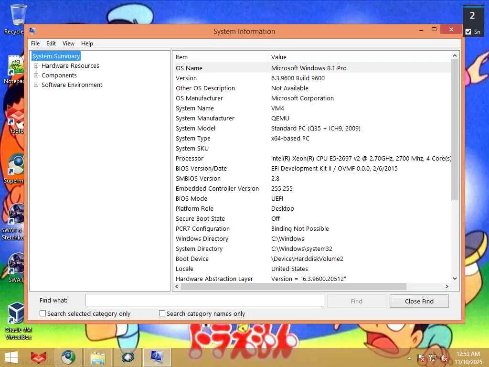The width and height of the screenshot is (489, 367).
Task: Click the horizontal scroll-left arrow
Action: (x=177, y=286)
